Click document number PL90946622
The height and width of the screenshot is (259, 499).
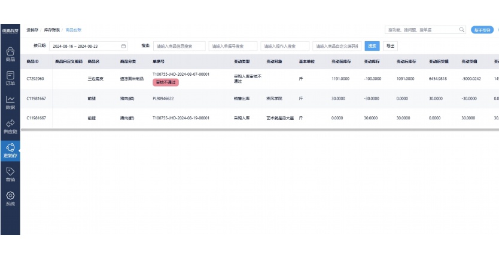click(x=163, y=98)
